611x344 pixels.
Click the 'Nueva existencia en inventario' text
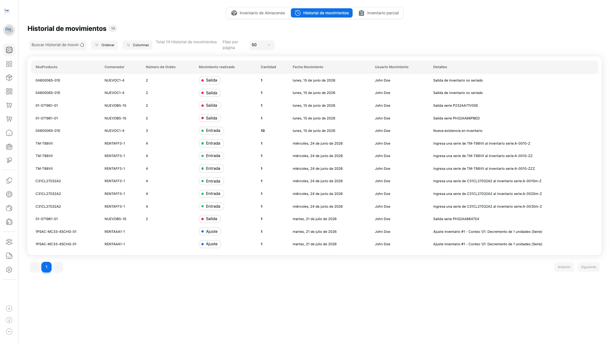tap(458, 131)
